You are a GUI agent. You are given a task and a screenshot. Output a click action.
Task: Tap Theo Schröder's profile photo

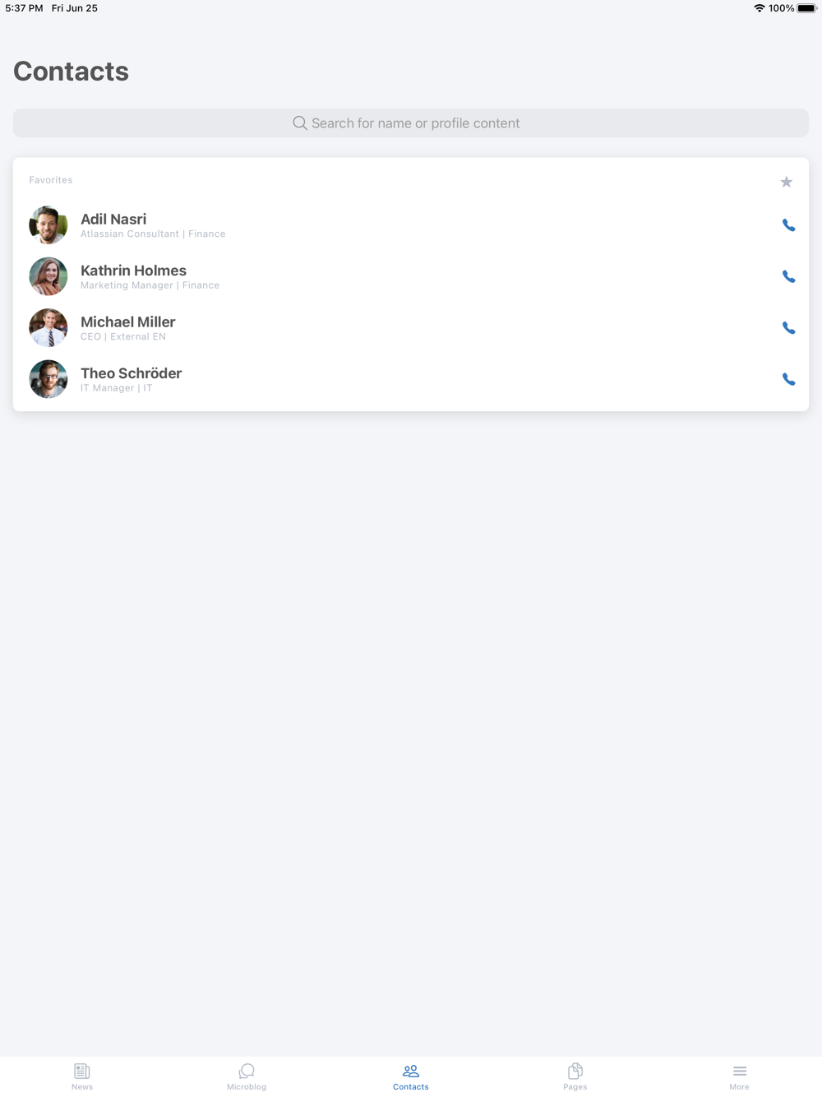(48, 379)
